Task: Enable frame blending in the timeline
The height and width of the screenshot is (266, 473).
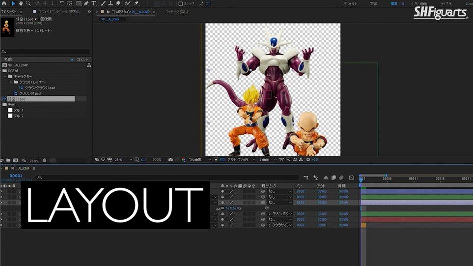Action: click(x=334, y=177)
